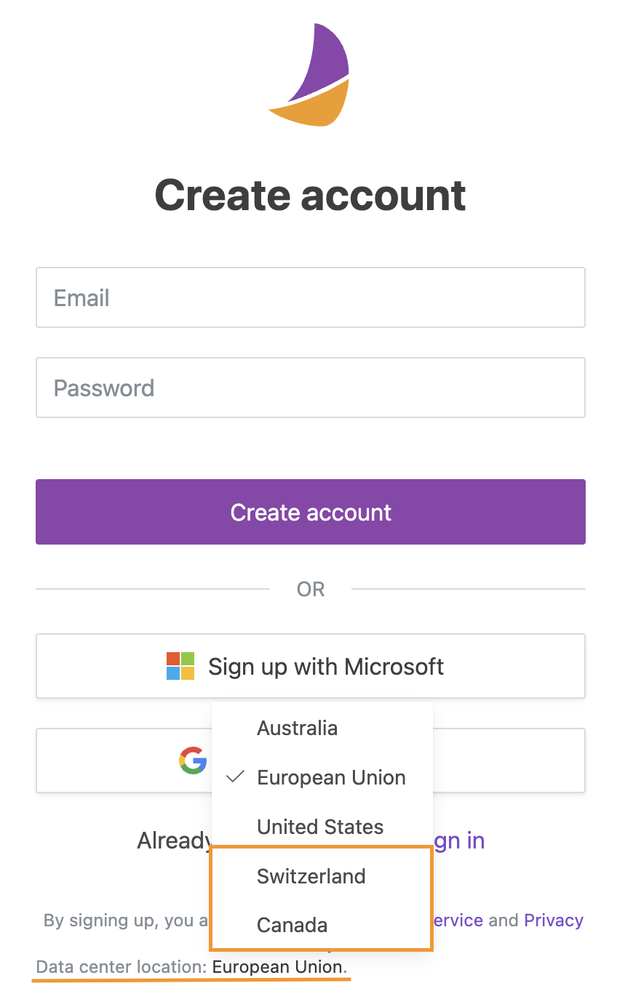This screenshot has width=625, height=1007.
Task: Select United States data center option
Action: point(320,827)
